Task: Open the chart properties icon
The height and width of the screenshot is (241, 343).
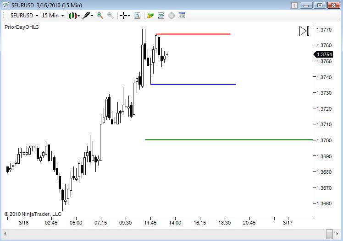Action: (182, 16)
